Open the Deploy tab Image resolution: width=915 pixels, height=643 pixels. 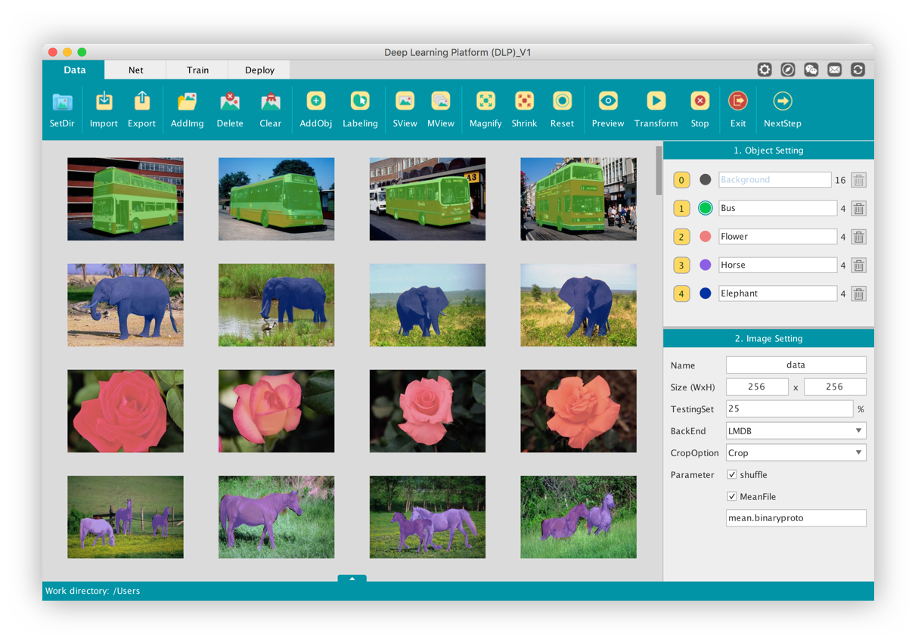point(259,70)
